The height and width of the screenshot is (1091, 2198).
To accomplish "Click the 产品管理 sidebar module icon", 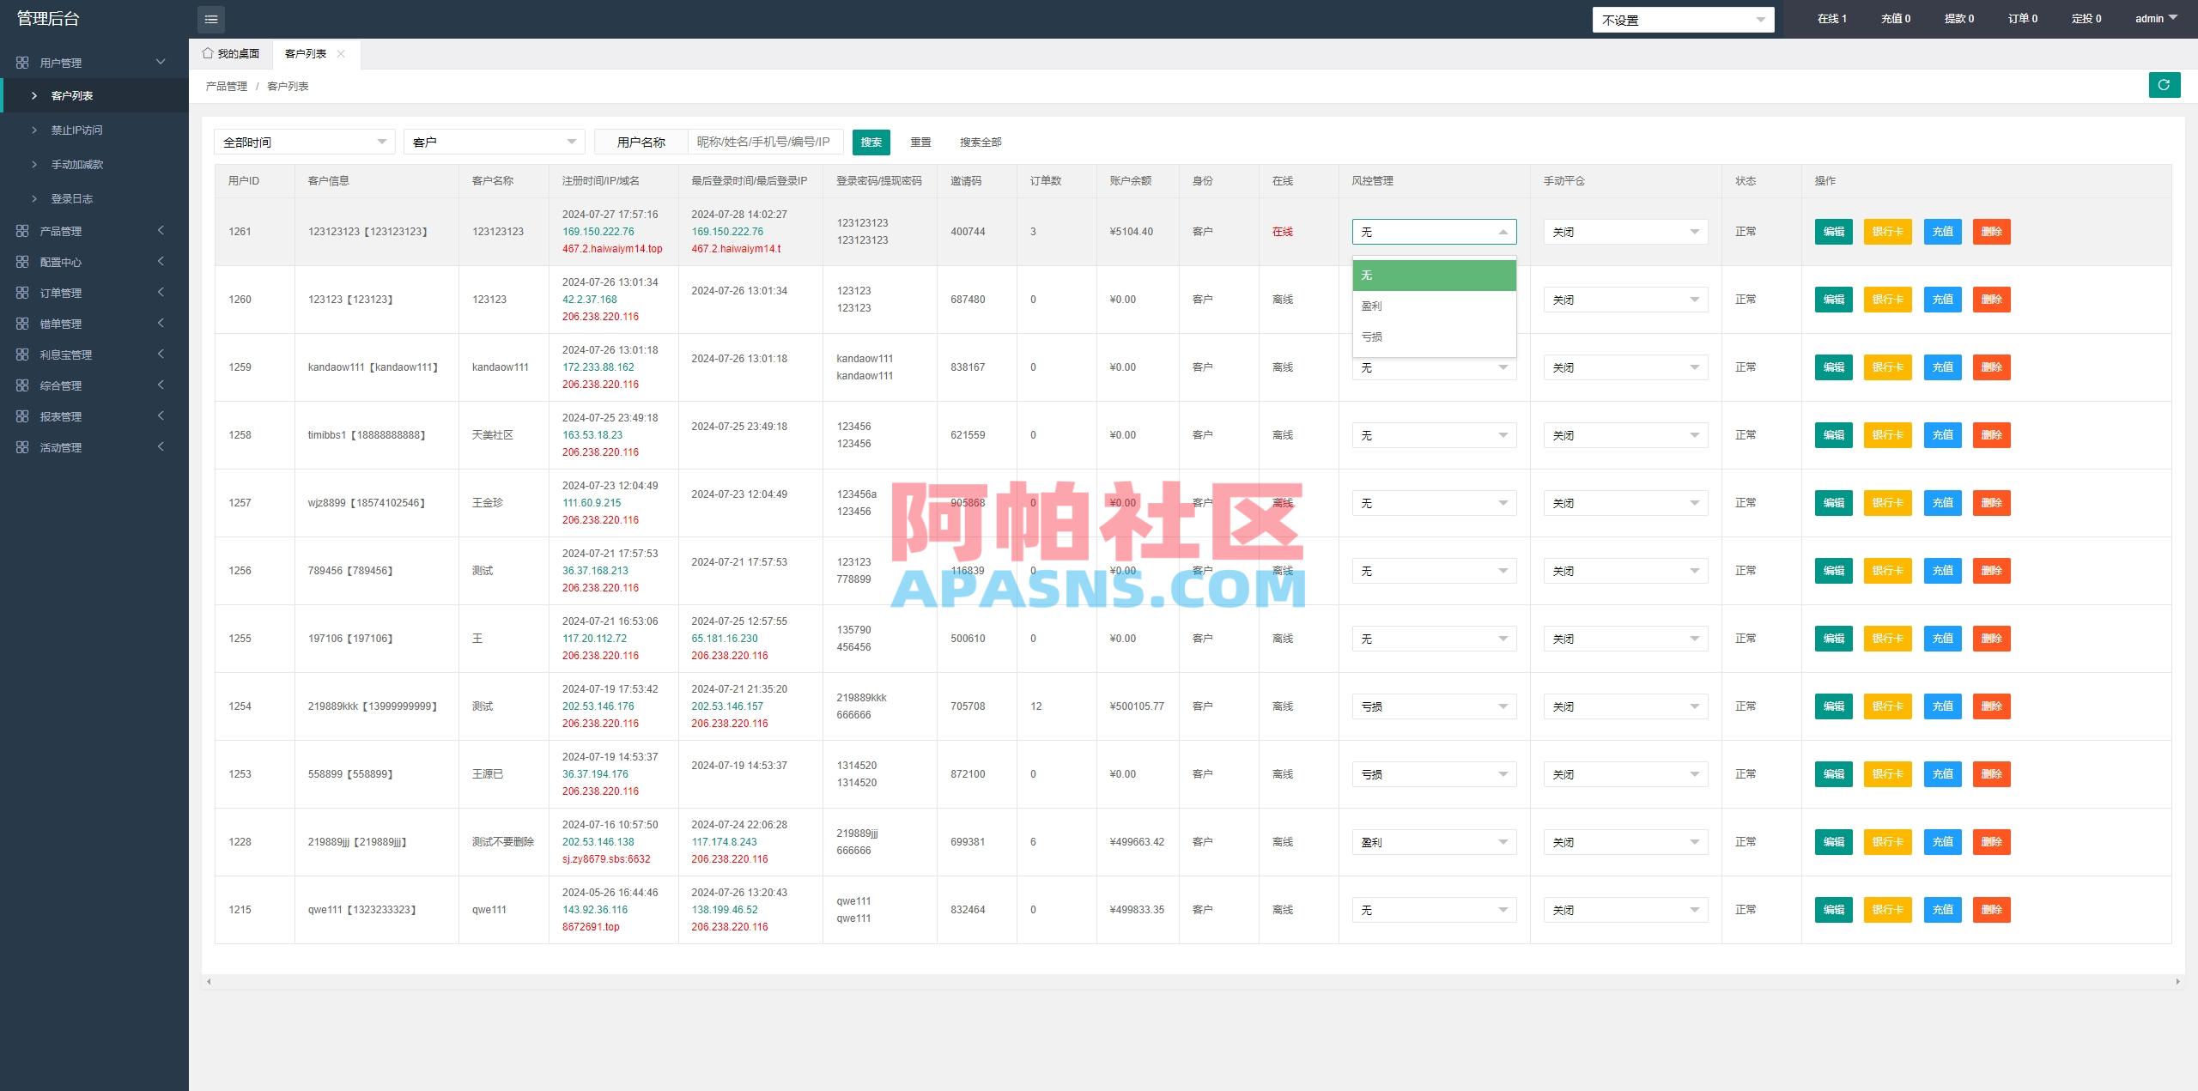I will pos(23,230).
